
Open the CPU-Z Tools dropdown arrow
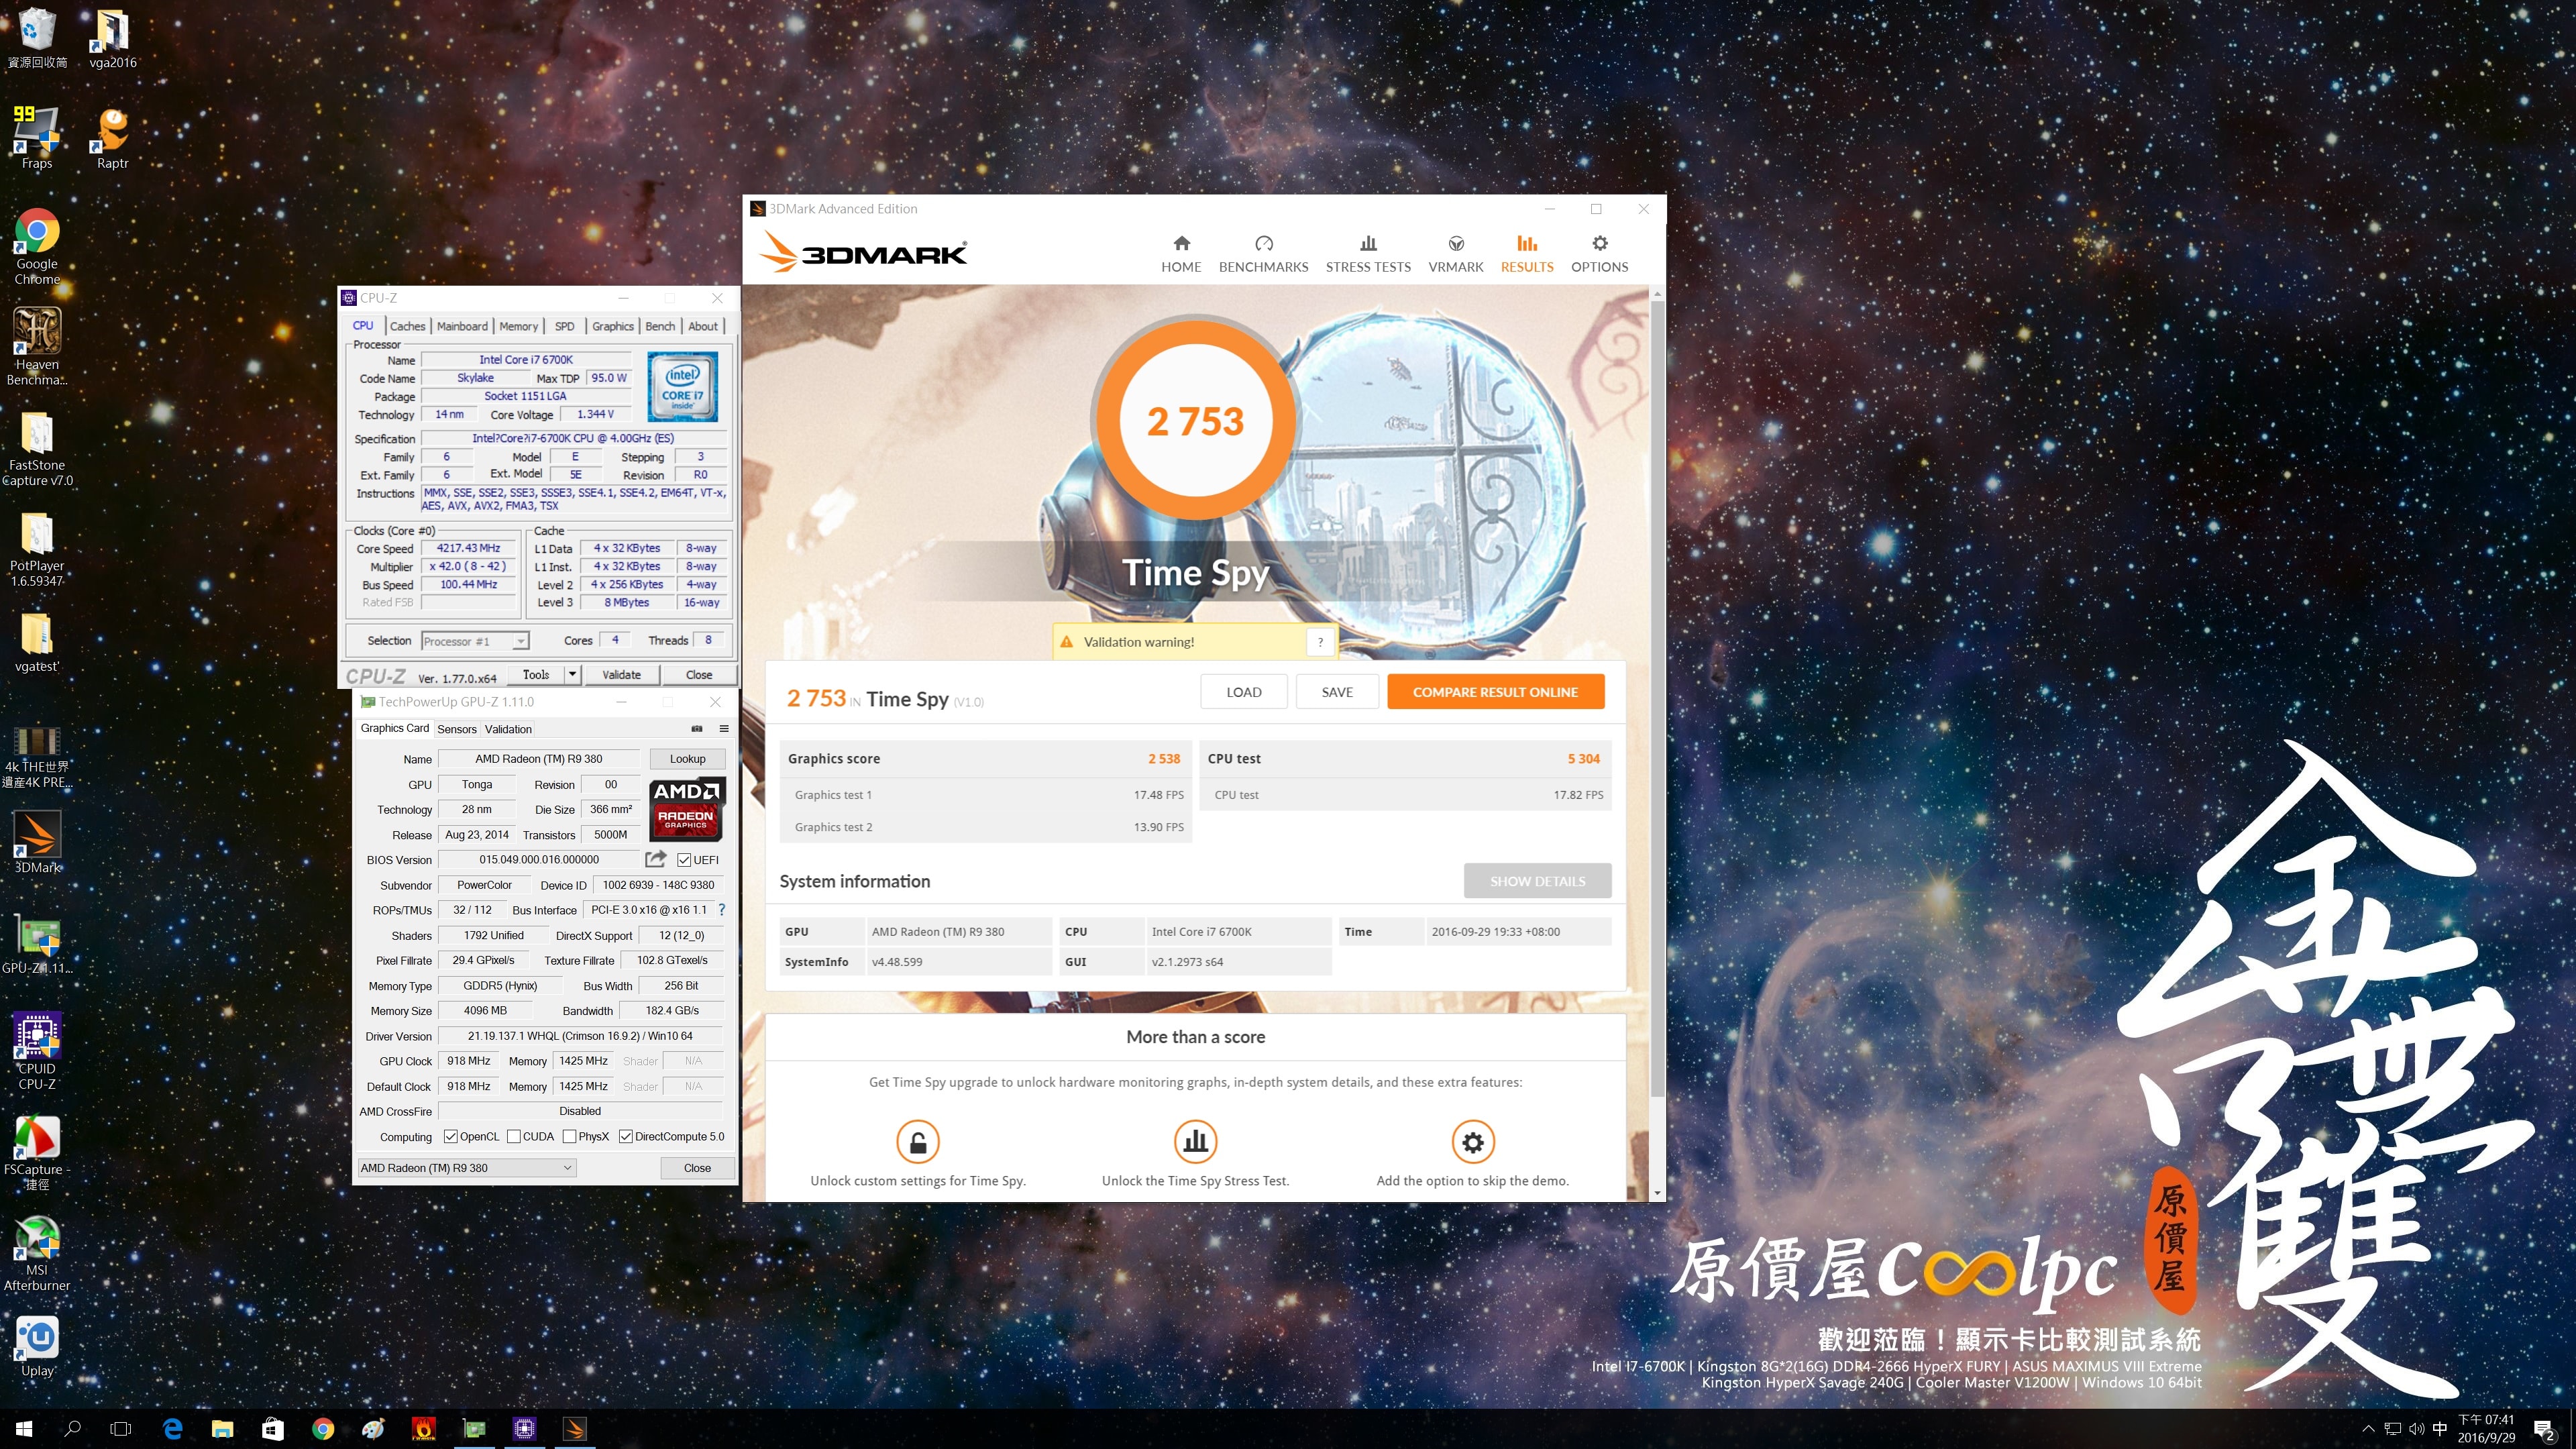(x=573, y=675)
